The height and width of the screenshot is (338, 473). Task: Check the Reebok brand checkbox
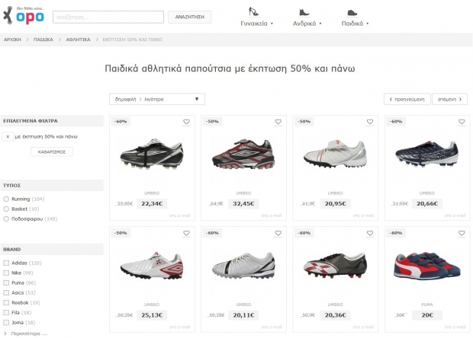click(6, 302)
